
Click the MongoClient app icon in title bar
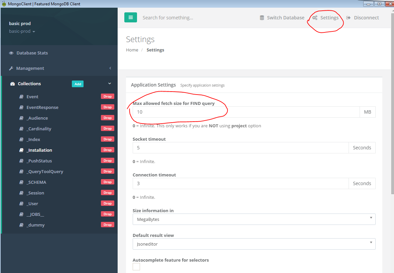(4, 4)
